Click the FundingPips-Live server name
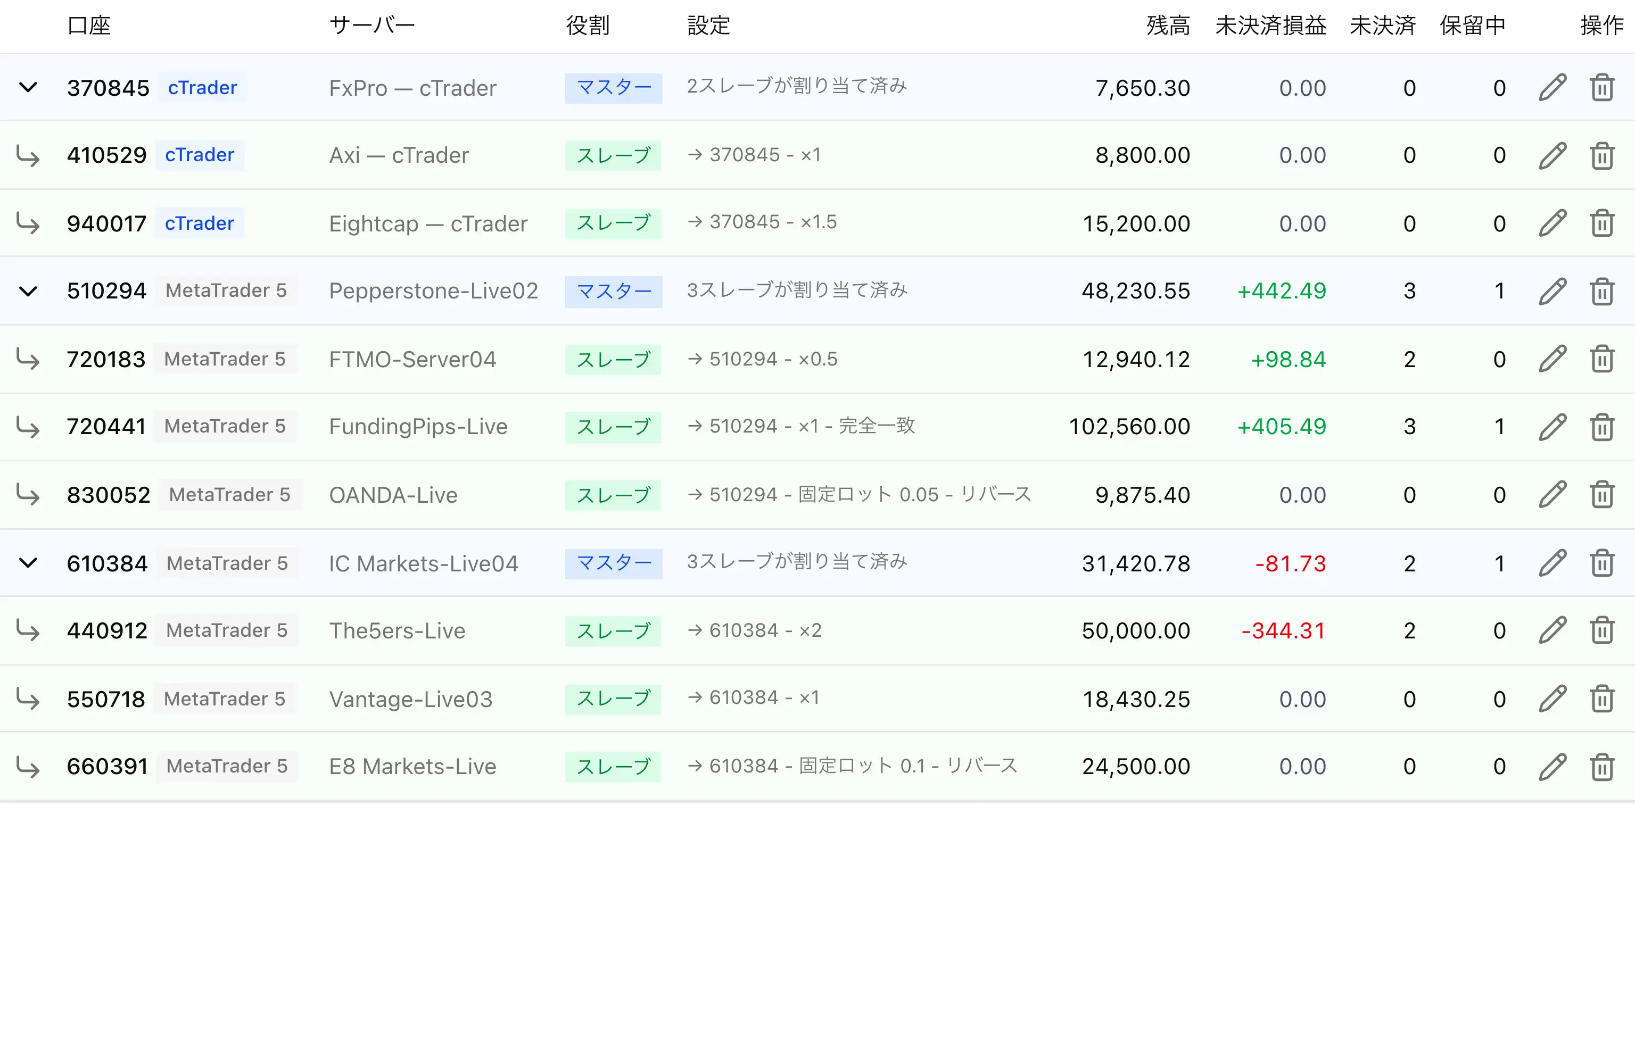 tap(418, 427)
